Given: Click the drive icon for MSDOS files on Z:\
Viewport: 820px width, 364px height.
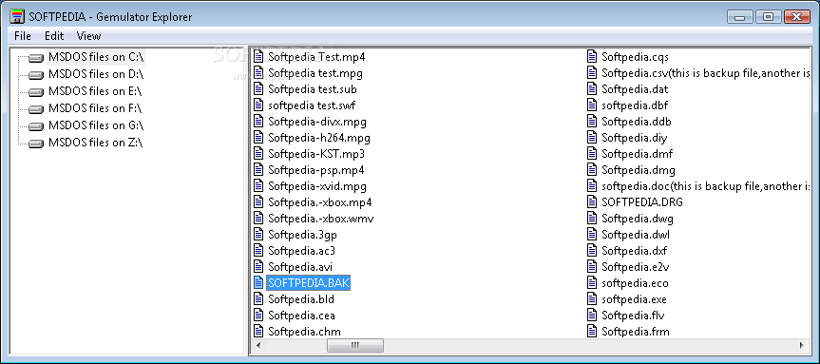Looking at the screenshot, I should [x=36, y=144].
